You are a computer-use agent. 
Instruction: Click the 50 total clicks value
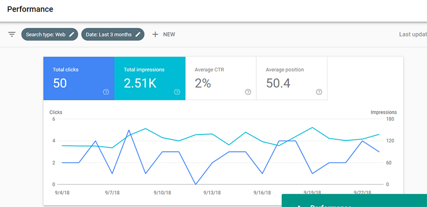(x=60, y=83)
